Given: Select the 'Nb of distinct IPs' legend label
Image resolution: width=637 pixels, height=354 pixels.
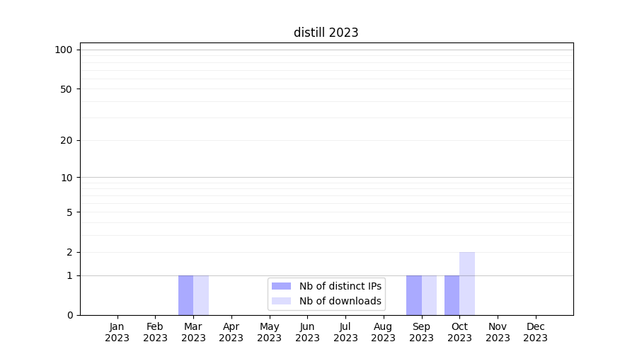Looking at the screenshot, I should point(340,286).
